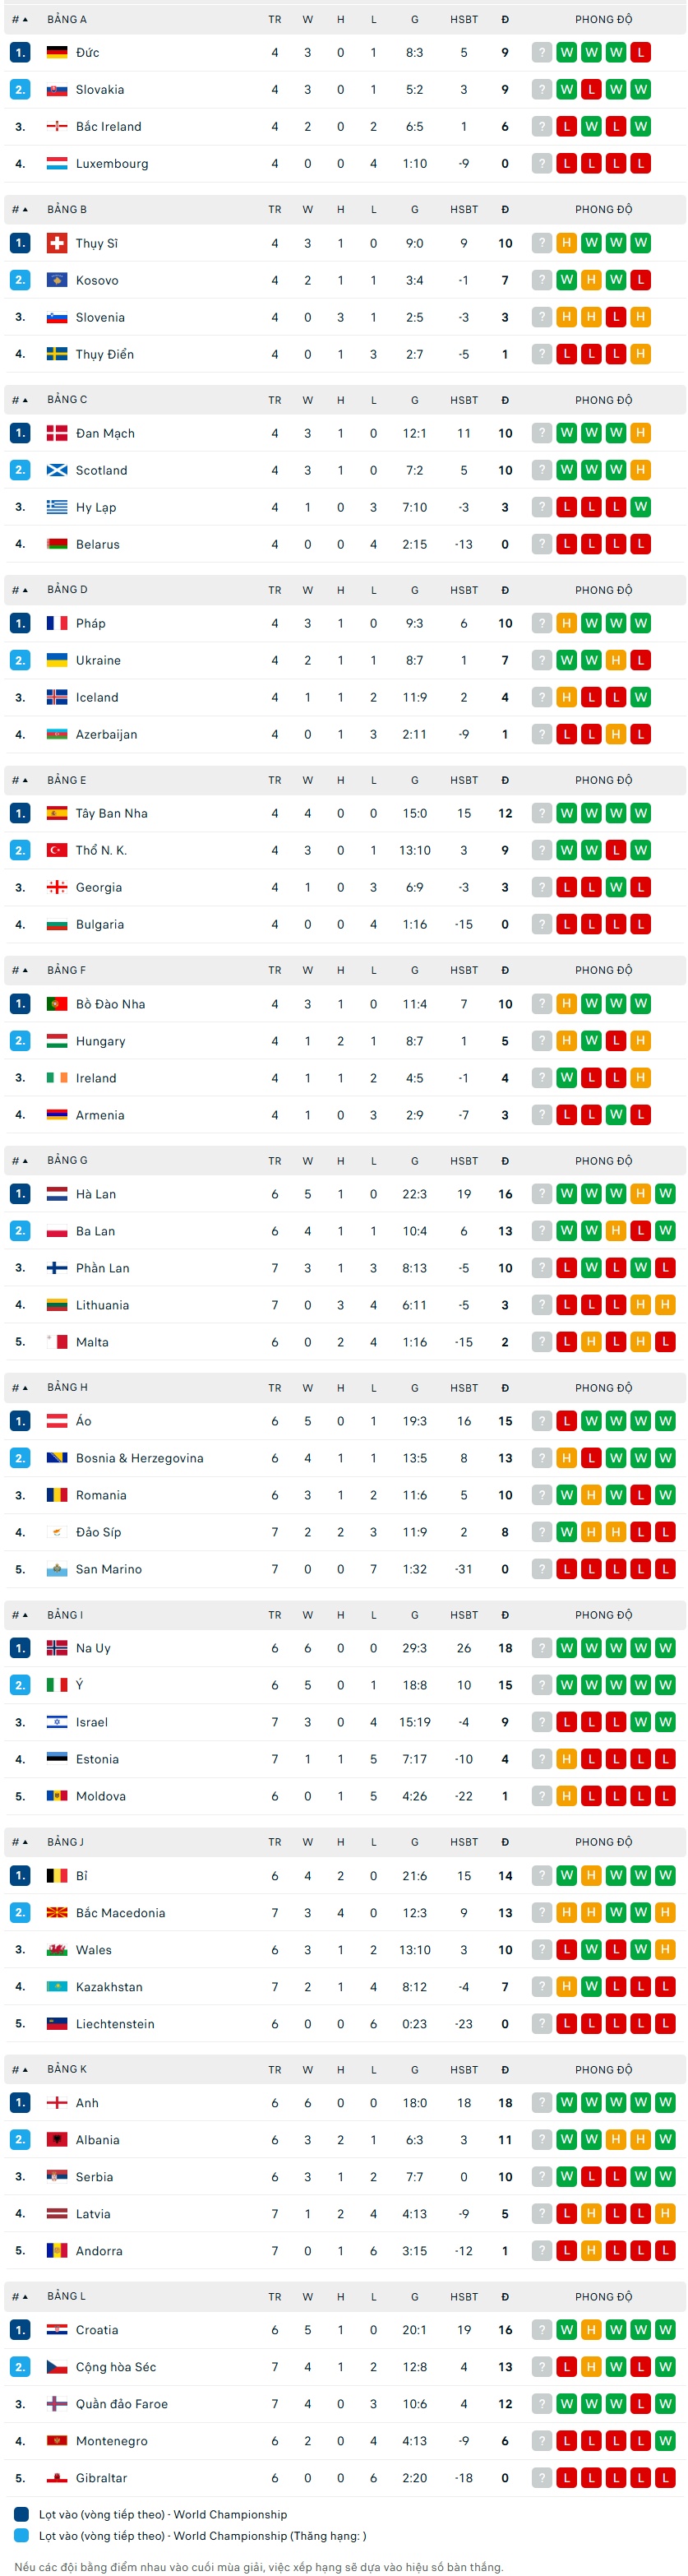Click the Ukraine flag icon in Group D
Image resolution: width=688 pixels, height=2576 pixels.
click(57, 660)
